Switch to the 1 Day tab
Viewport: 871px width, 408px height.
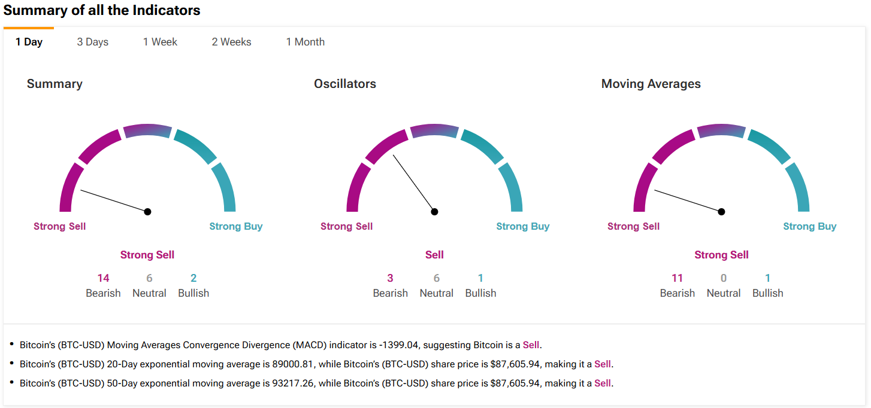(x=29, y=42)
